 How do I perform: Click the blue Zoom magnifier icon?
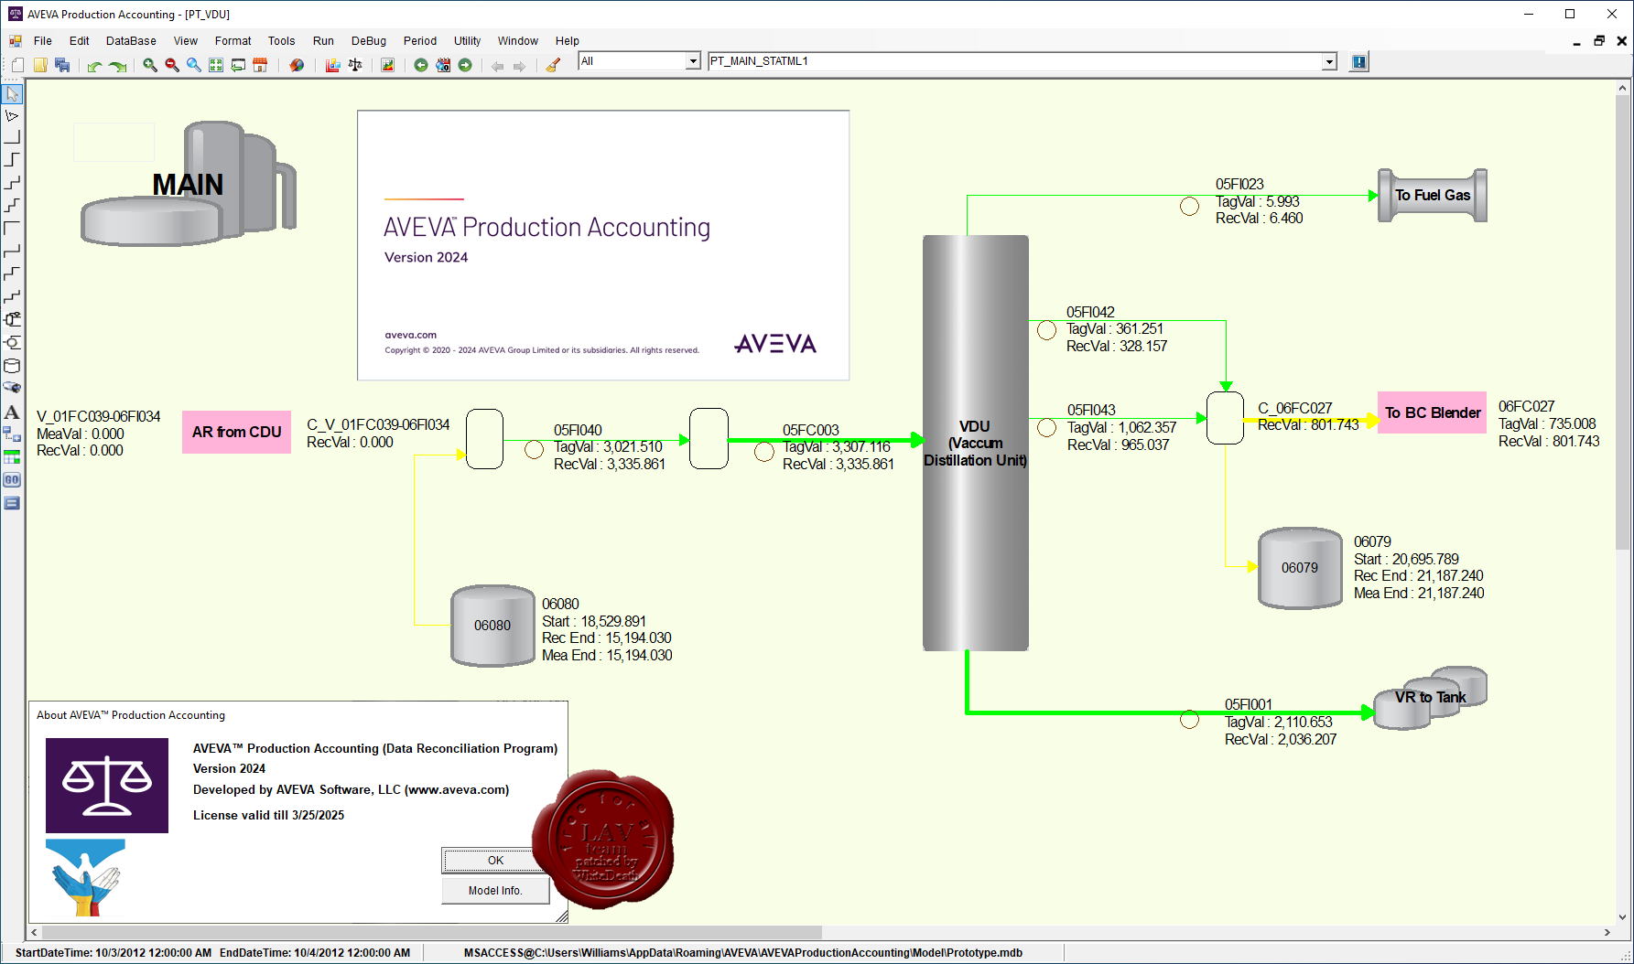pos(194,65)
